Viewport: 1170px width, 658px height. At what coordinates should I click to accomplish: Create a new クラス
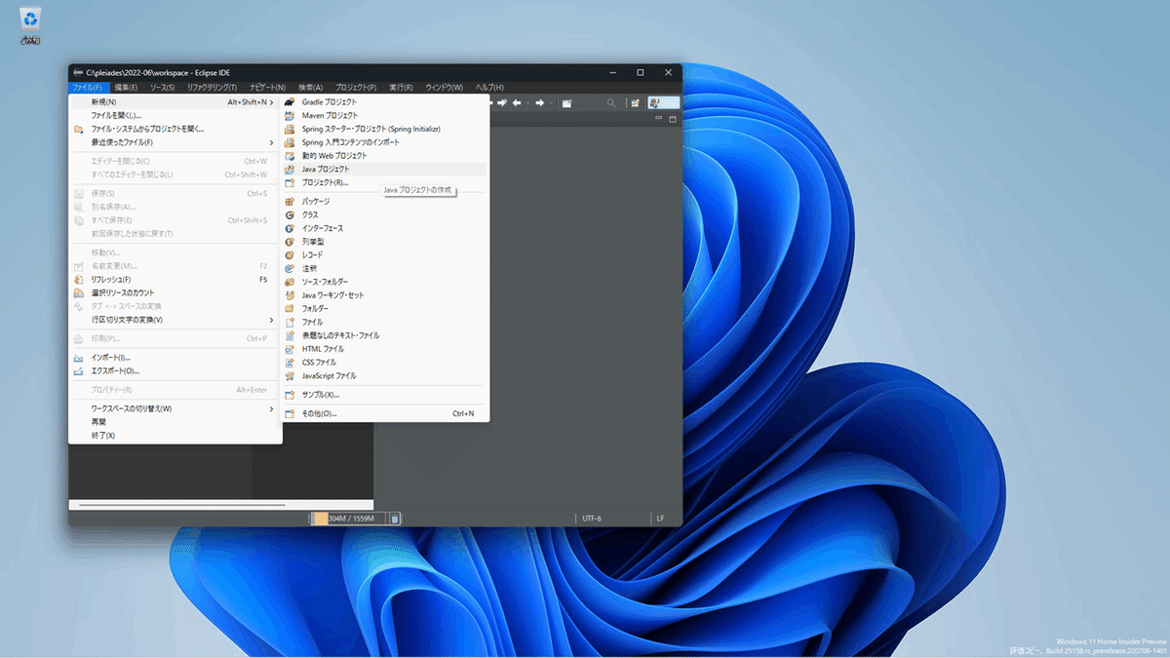coord(384,214)
